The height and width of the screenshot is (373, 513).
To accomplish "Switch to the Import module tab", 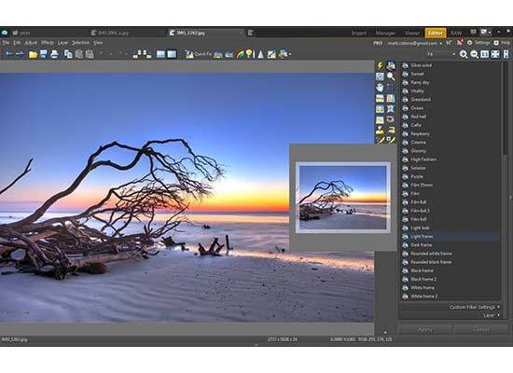I will (x=359, y=33).
